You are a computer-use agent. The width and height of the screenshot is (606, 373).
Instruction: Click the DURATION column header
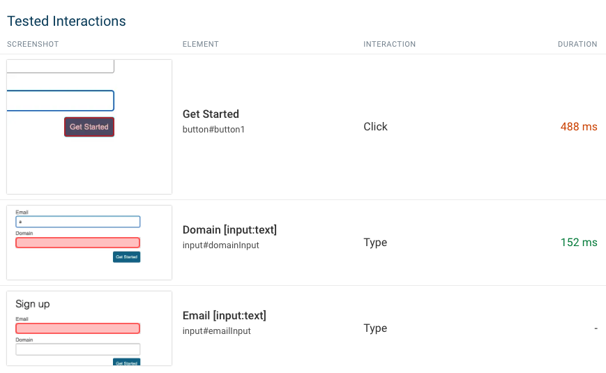tap(577, 45)
